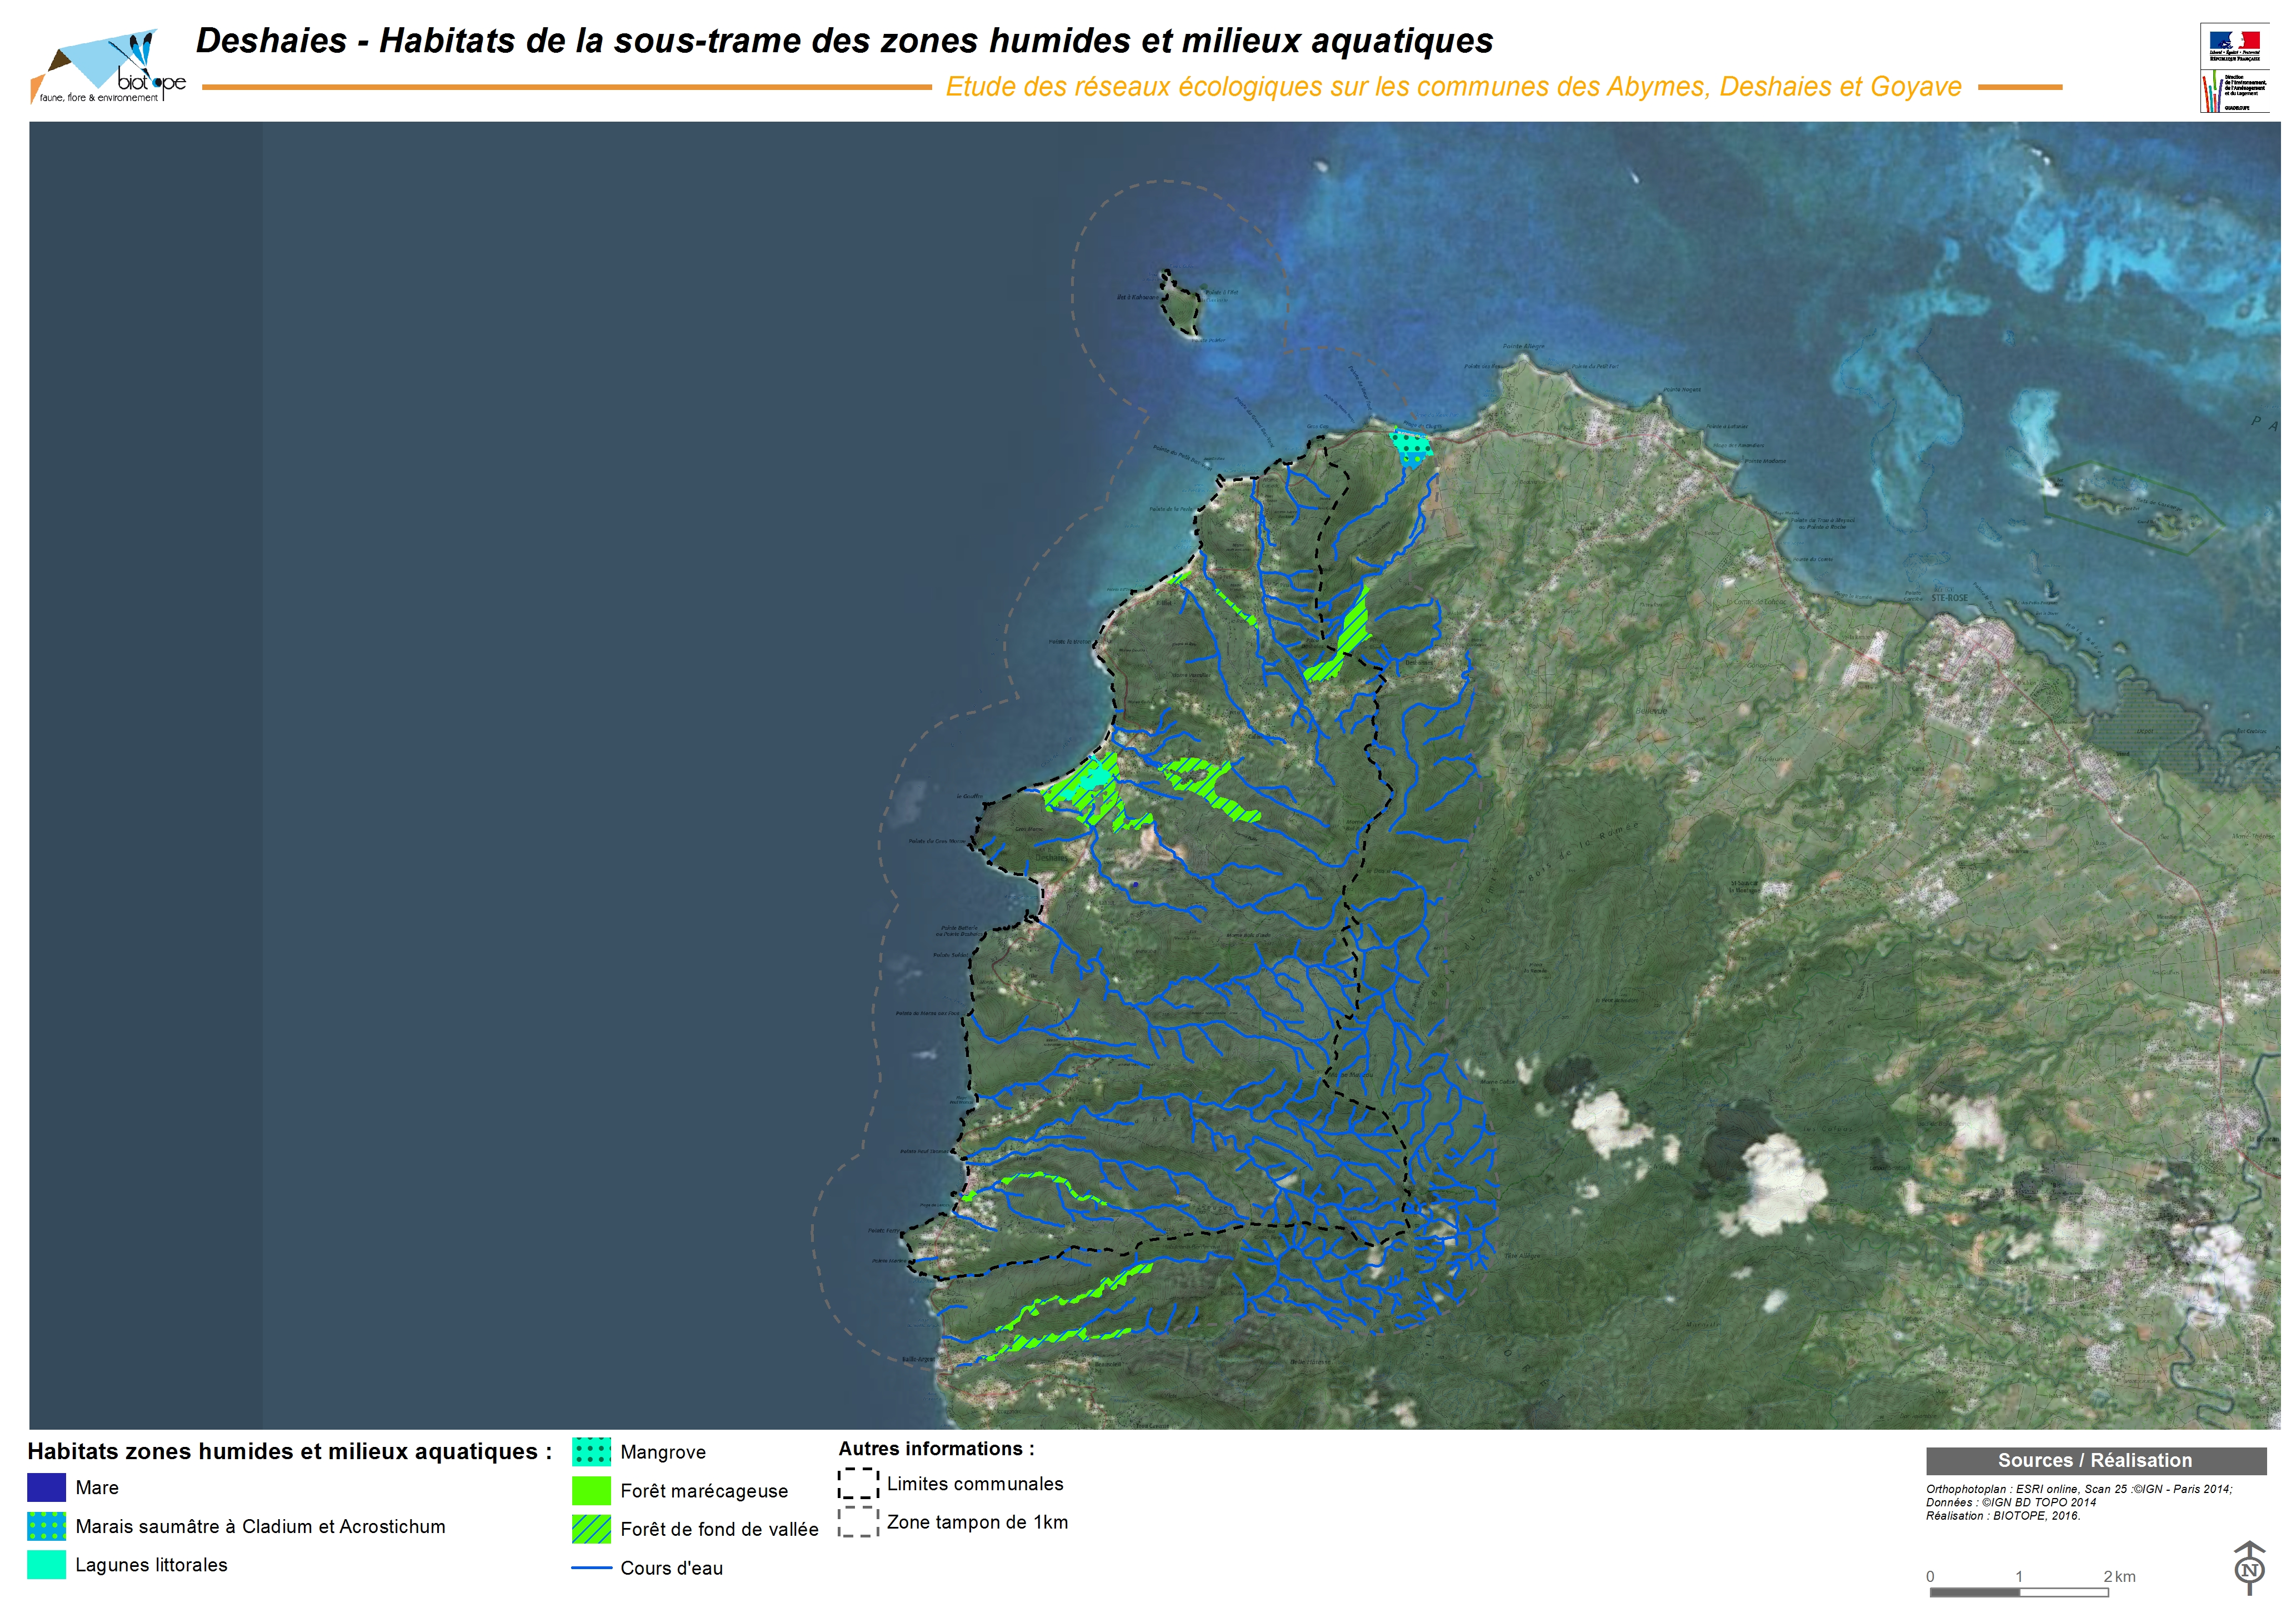Click the Forêt marécageuse green swatch
Image resolution: width=2296 pixels, height=1623 pixels.
coord(591,1491)
